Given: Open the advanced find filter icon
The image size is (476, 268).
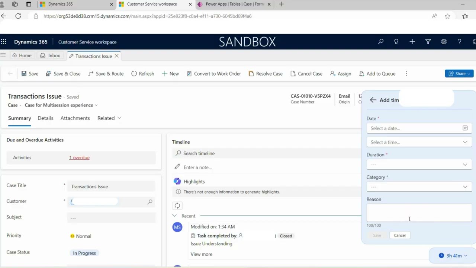Looking at the screenshot, I should click(428, 42).
